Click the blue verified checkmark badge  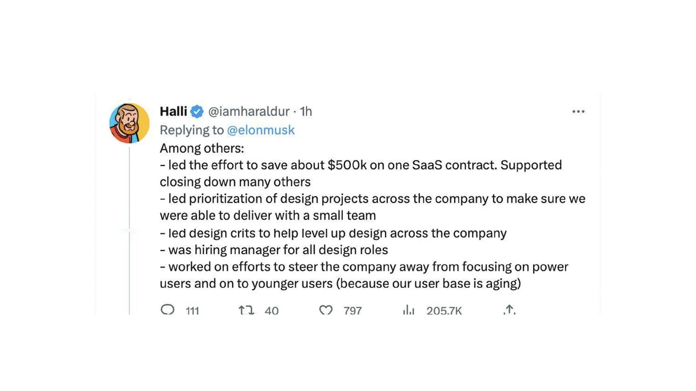[197, 112]
